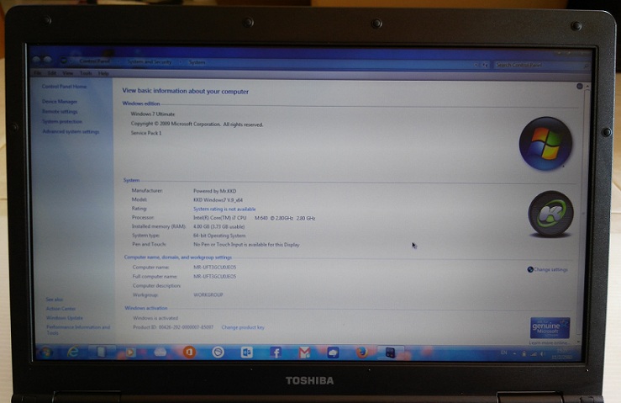The width and height of the screenshot is (621, 403).
Task: Select 'WORKGROUP' workgroup value
Action: click(208, 295)
